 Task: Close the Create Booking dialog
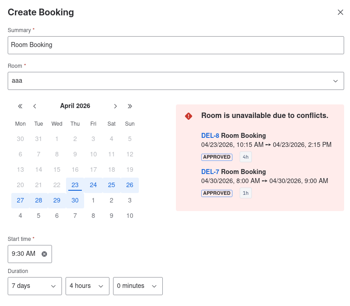pyautogui.click(x=341, y=12)
